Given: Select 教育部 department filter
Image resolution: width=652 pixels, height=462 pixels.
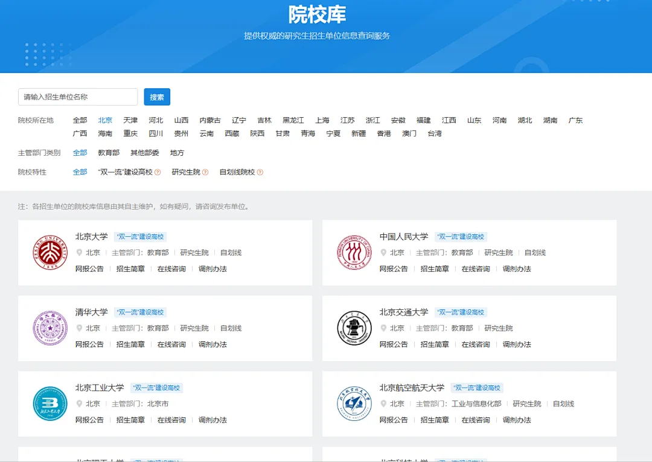Looking at the screenshot, I should (109, 153).
